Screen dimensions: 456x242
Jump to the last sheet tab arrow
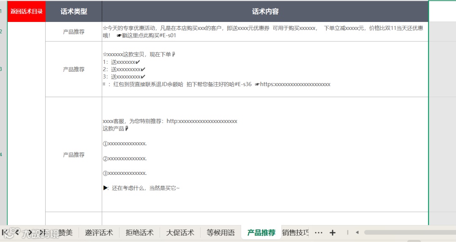pyautogui.click(x=42, y=232)
